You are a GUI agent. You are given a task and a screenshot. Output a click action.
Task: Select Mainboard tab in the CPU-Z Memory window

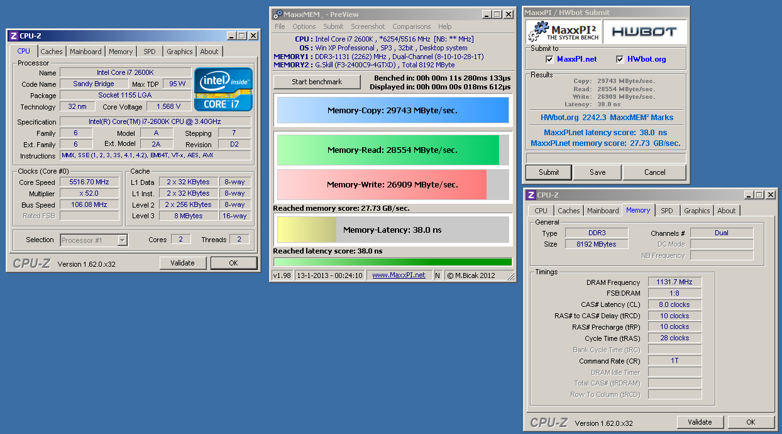[x=603, y=211]
